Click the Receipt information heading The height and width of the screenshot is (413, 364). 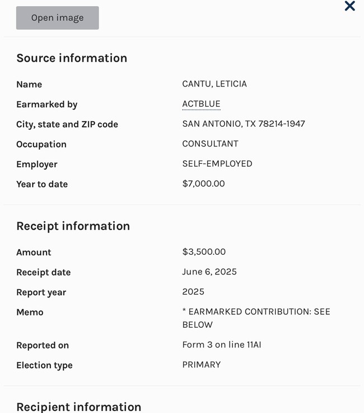click(x=73, y=226)
